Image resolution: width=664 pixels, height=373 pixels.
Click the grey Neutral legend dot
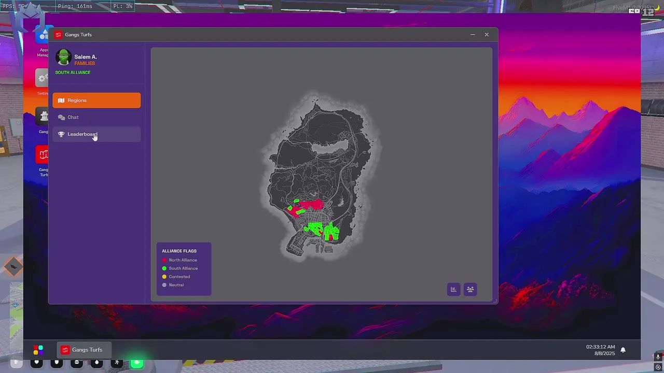(x=164, y=285)
